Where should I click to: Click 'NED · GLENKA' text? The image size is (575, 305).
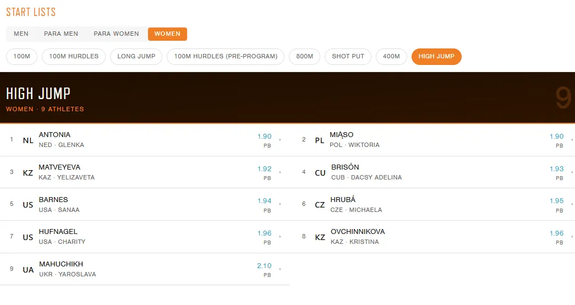click(61, 145)
